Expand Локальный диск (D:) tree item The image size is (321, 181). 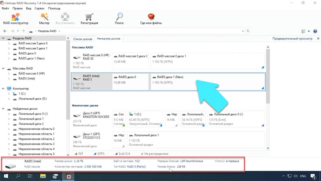pyautogui.click(x=9, y=99)
